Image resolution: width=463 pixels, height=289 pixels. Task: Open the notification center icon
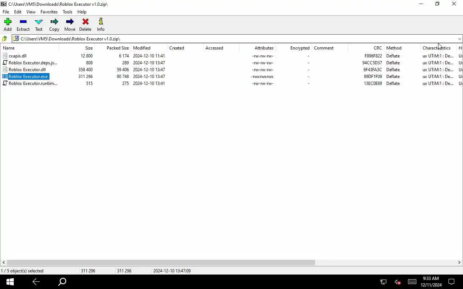[451, 282]
